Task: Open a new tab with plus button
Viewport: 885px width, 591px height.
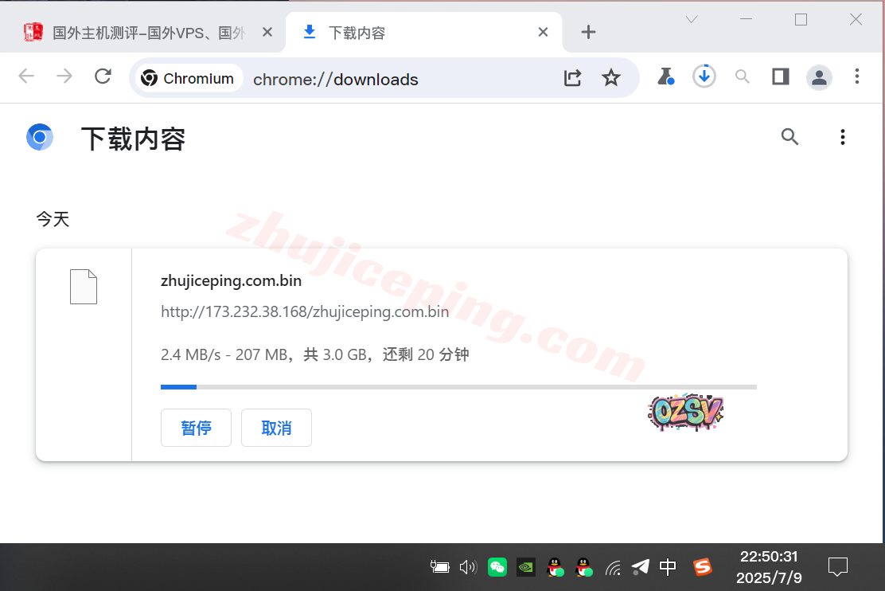Action: click(588, 32)
